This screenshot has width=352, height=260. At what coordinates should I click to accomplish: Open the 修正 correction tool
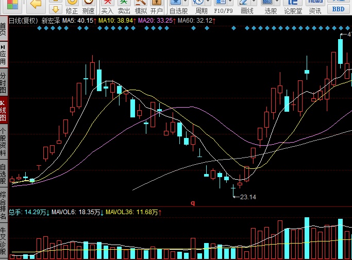[72, 7]
